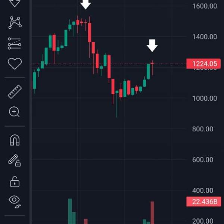This screenshot has height=224, width=224.
Task: Hide all drawings with eye icon
Action: click(x=15, y=202)
